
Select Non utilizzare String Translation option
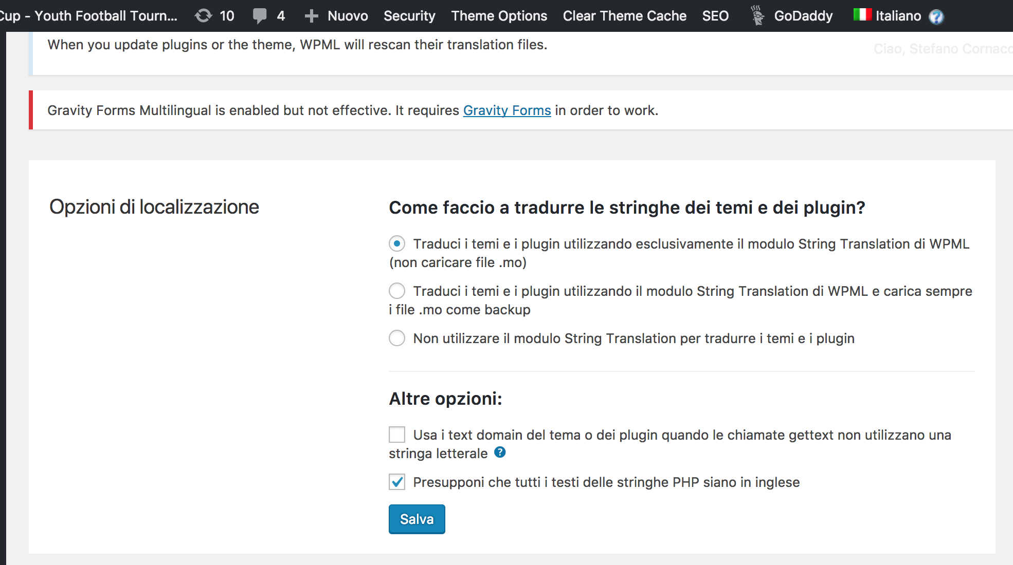(397, 338)
